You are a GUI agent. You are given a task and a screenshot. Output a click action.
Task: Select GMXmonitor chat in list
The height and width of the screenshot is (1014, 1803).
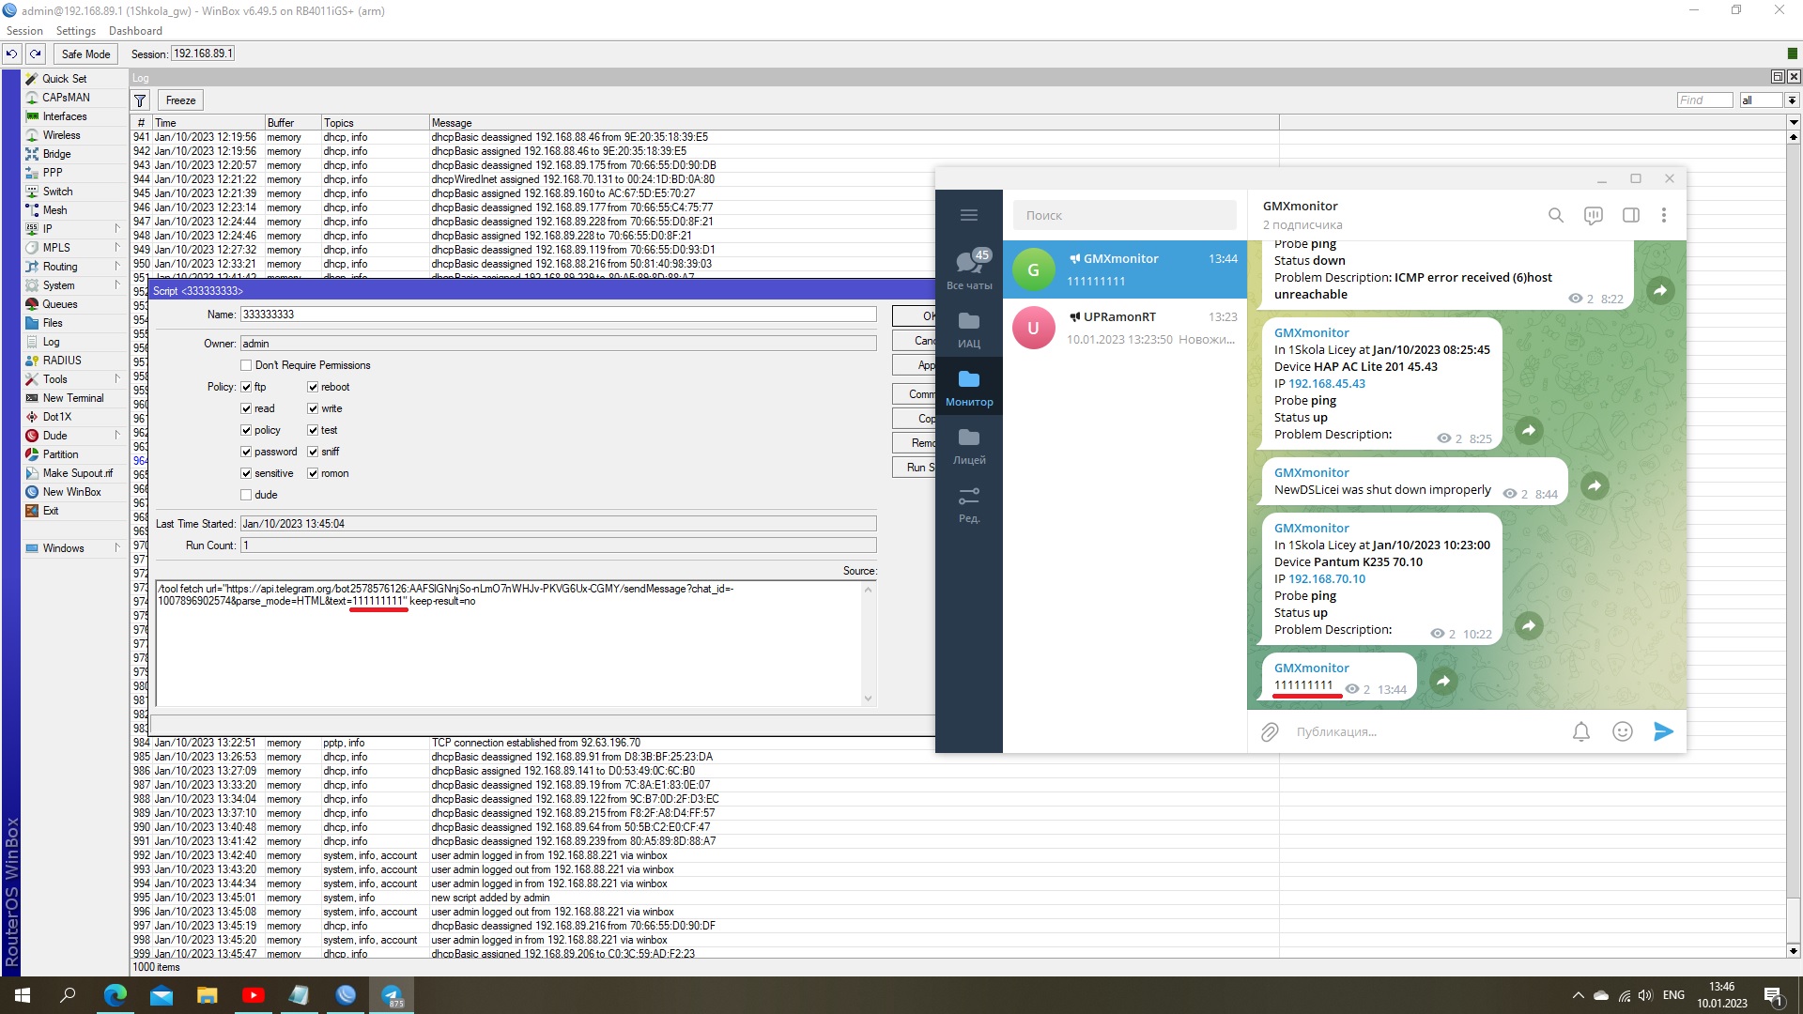1124,269
